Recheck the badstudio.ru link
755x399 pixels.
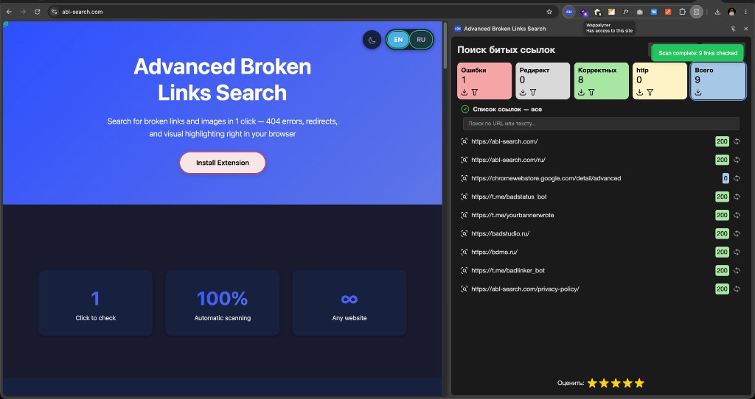(737, 233)
